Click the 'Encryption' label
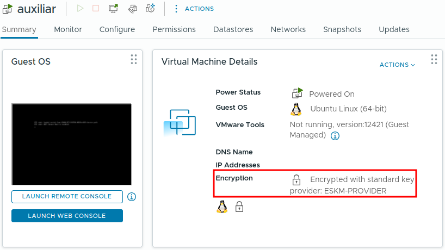 [x=234, y=178]
